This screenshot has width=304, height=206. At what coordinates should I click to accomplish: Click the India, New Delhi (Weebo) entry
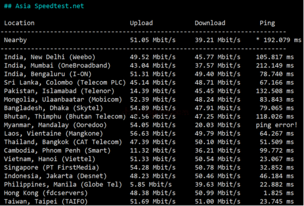pos(49,57)
